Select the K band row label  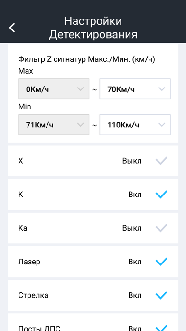coord(21,195)
